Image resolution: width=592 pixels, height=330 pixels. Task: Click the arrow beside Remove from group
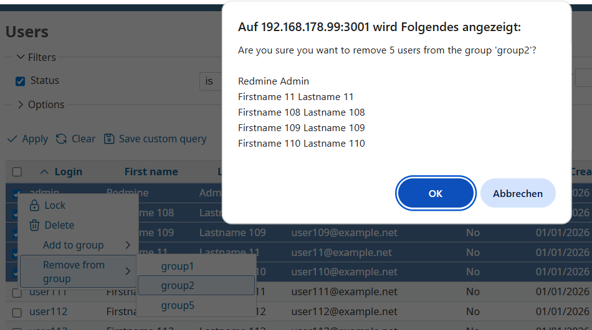(x=128, y=272)
